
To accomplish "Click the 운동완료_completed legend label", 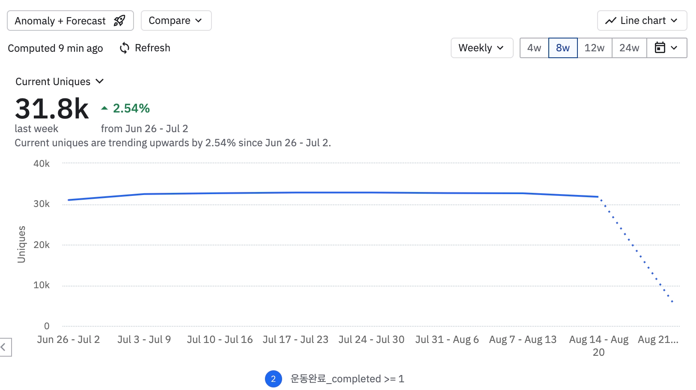I will [x=347, y=379].
